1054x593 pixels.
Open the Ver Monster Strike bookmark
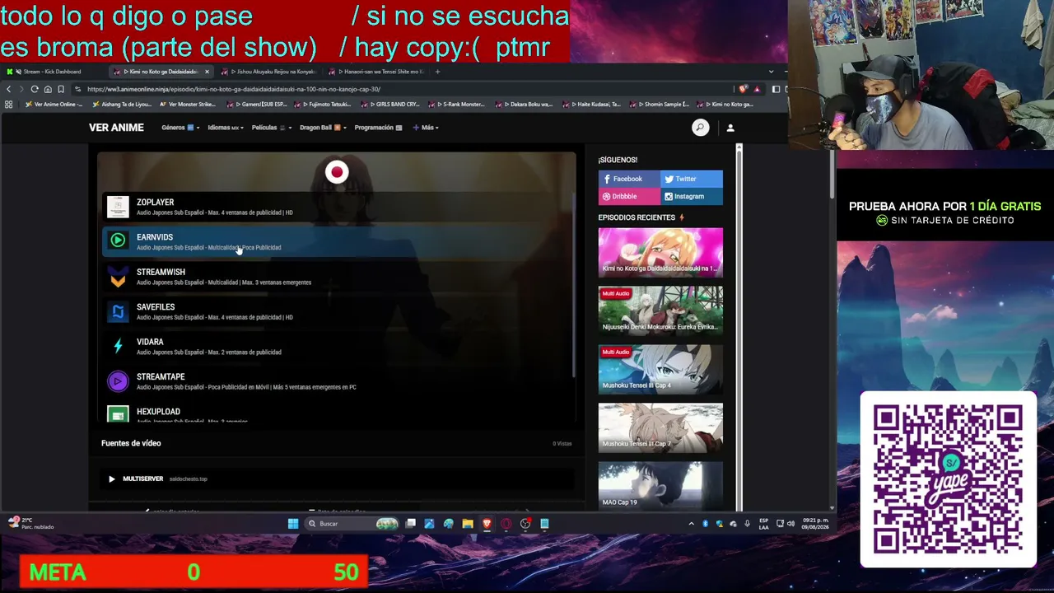187,105
